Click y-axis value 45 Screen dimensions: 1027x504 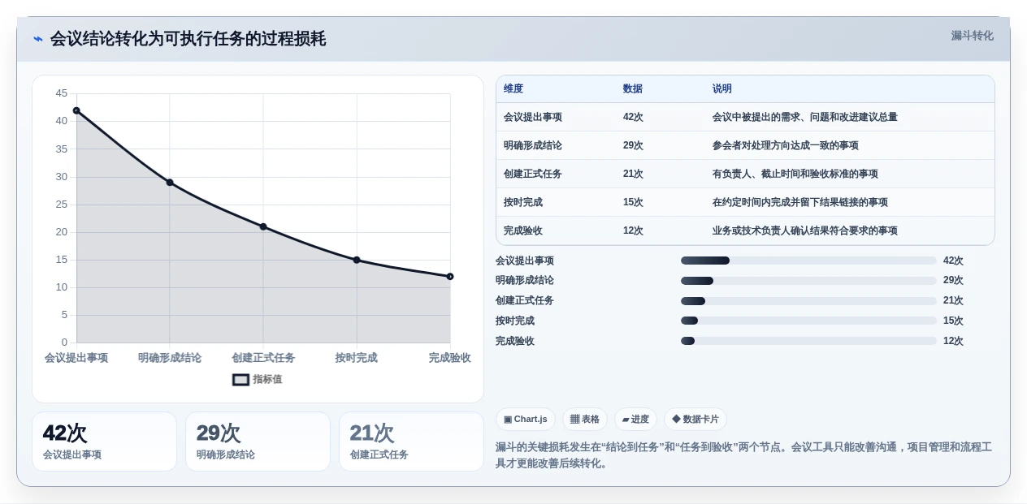[x=62, y=93]
